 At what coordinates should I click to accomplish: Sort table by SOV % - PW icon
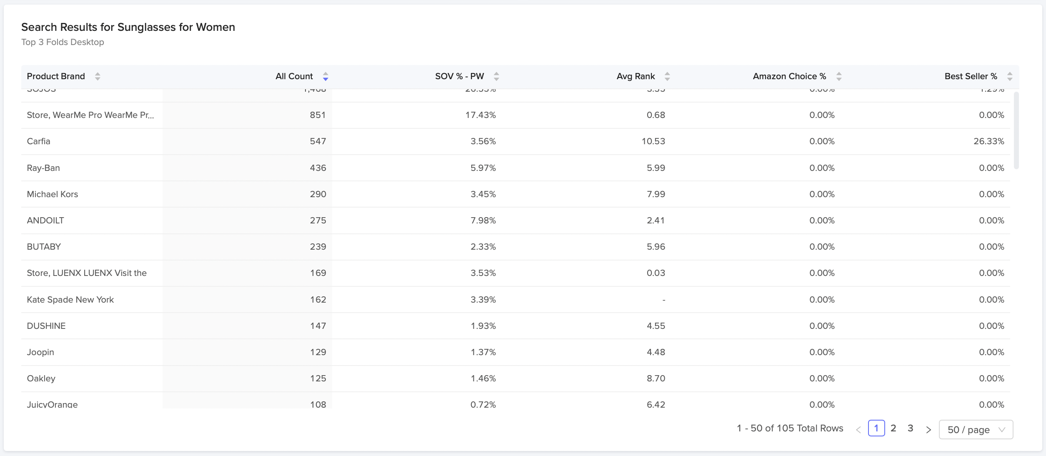coord(496,76)
